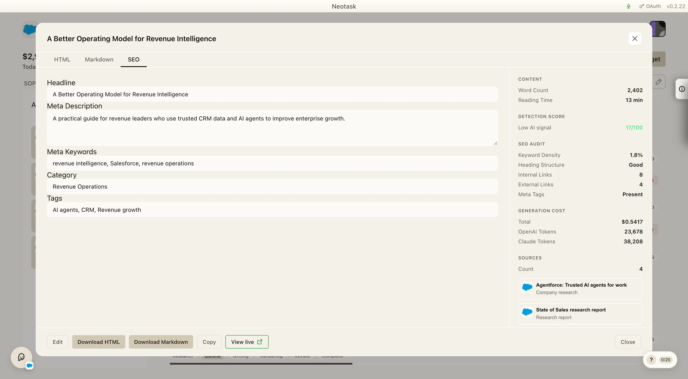This screenshot has width=688, height=379.
Task: Click the Category field showing Revenue Operations
Action: coord(272,187)
